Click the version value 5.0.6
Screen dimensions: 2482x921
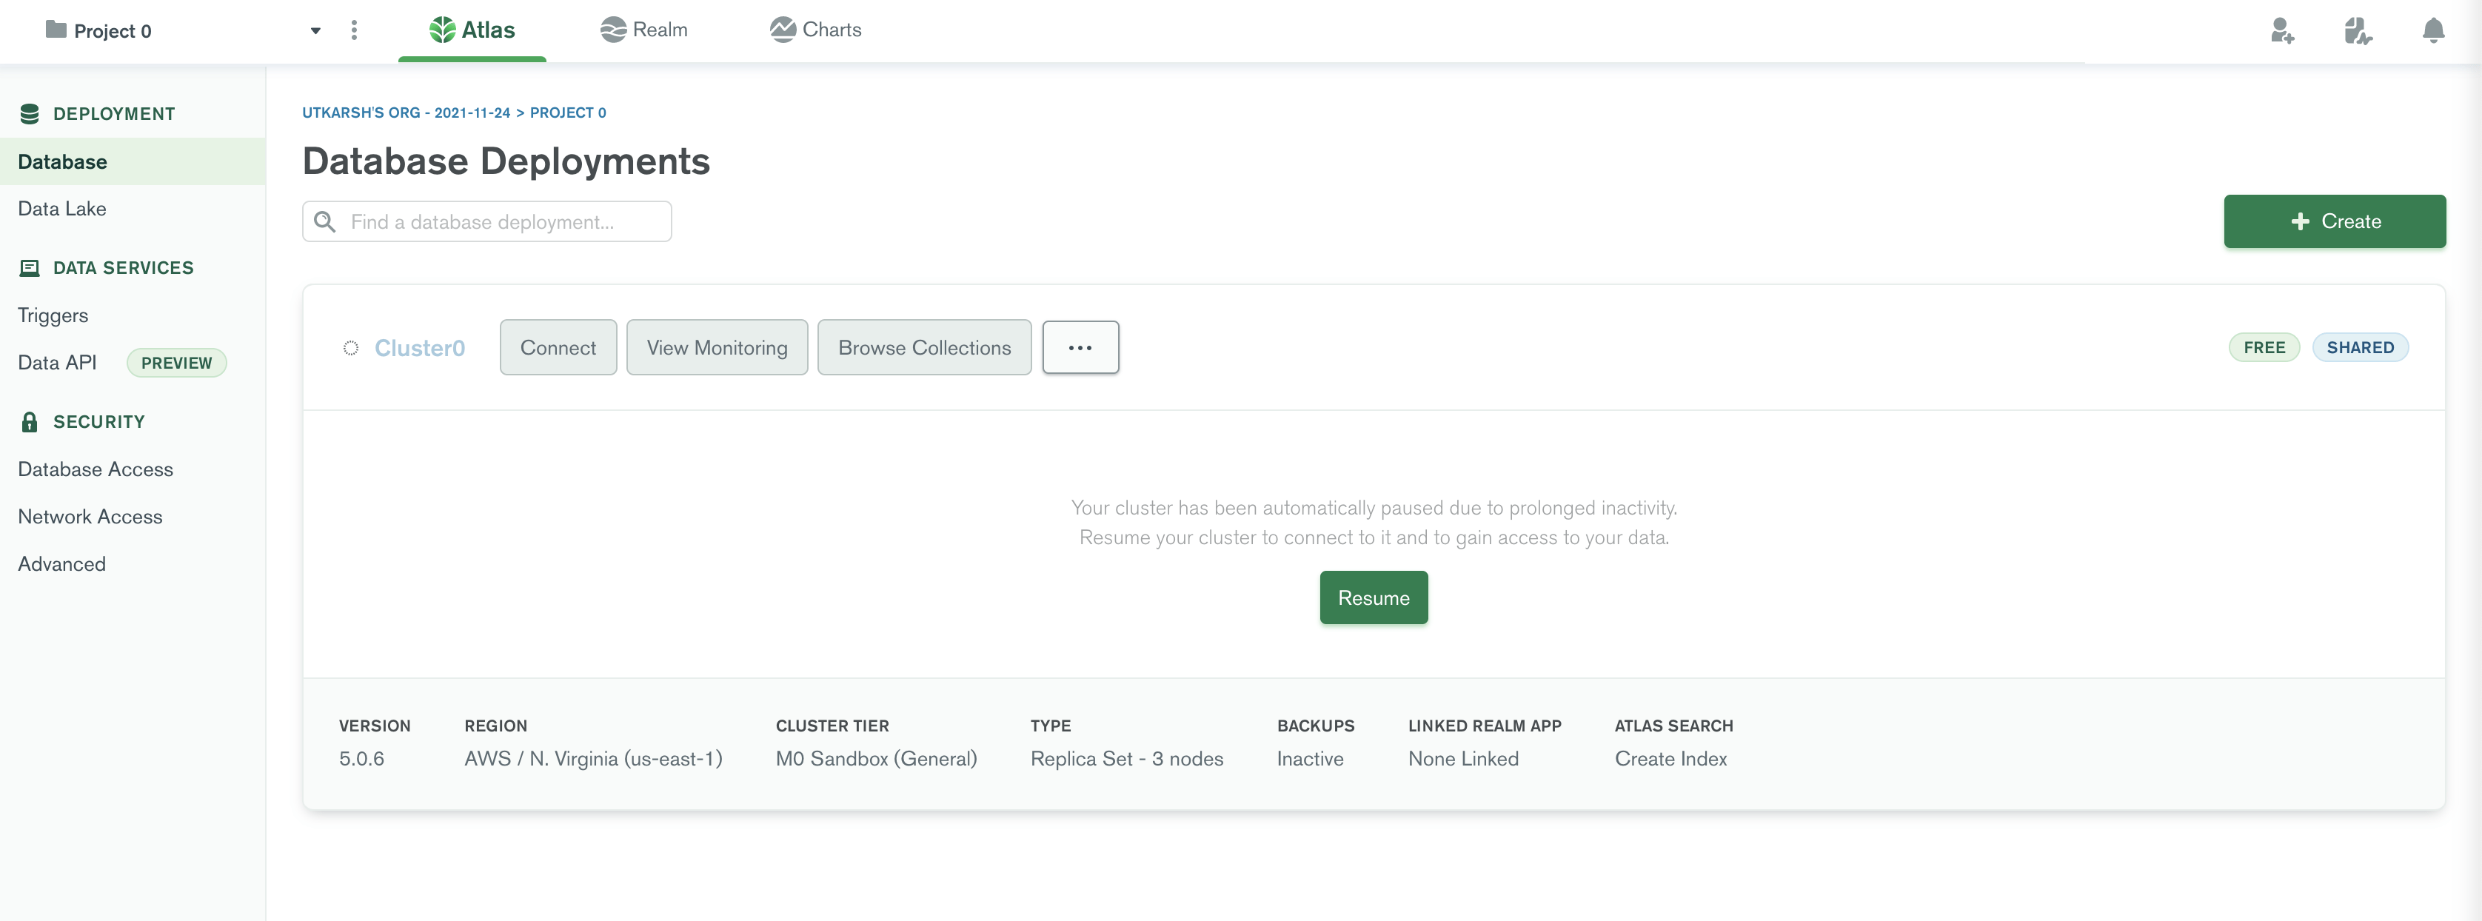(x=361, y=759)
